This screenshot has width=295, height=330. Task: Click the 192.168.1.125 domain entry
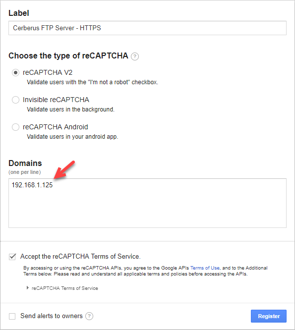32,185
